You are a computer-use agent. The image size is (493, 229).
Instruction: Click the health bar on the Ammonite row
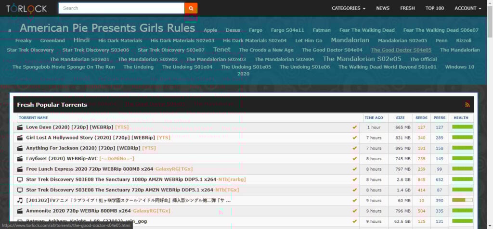coord(462,210)
